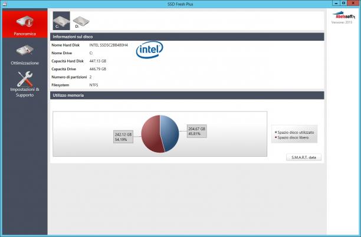Image resolution: width=361 pixels, height=237 pixels.
Task: Click the 242,12 GB chart label
Action: coord(123,137)
